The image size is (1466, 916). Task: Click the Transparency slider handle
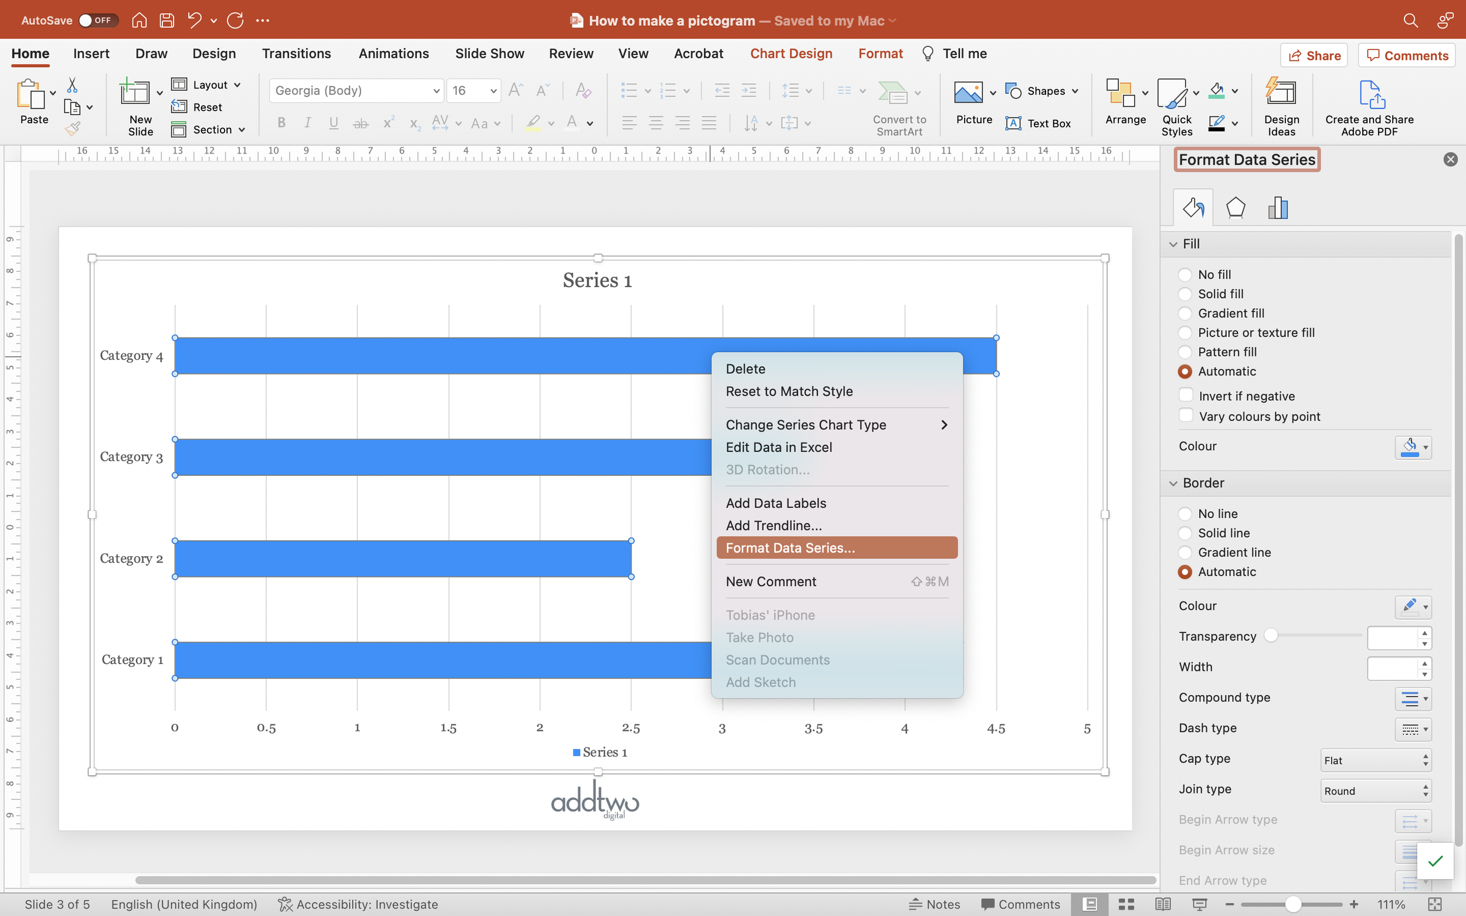click(1271, 635)
